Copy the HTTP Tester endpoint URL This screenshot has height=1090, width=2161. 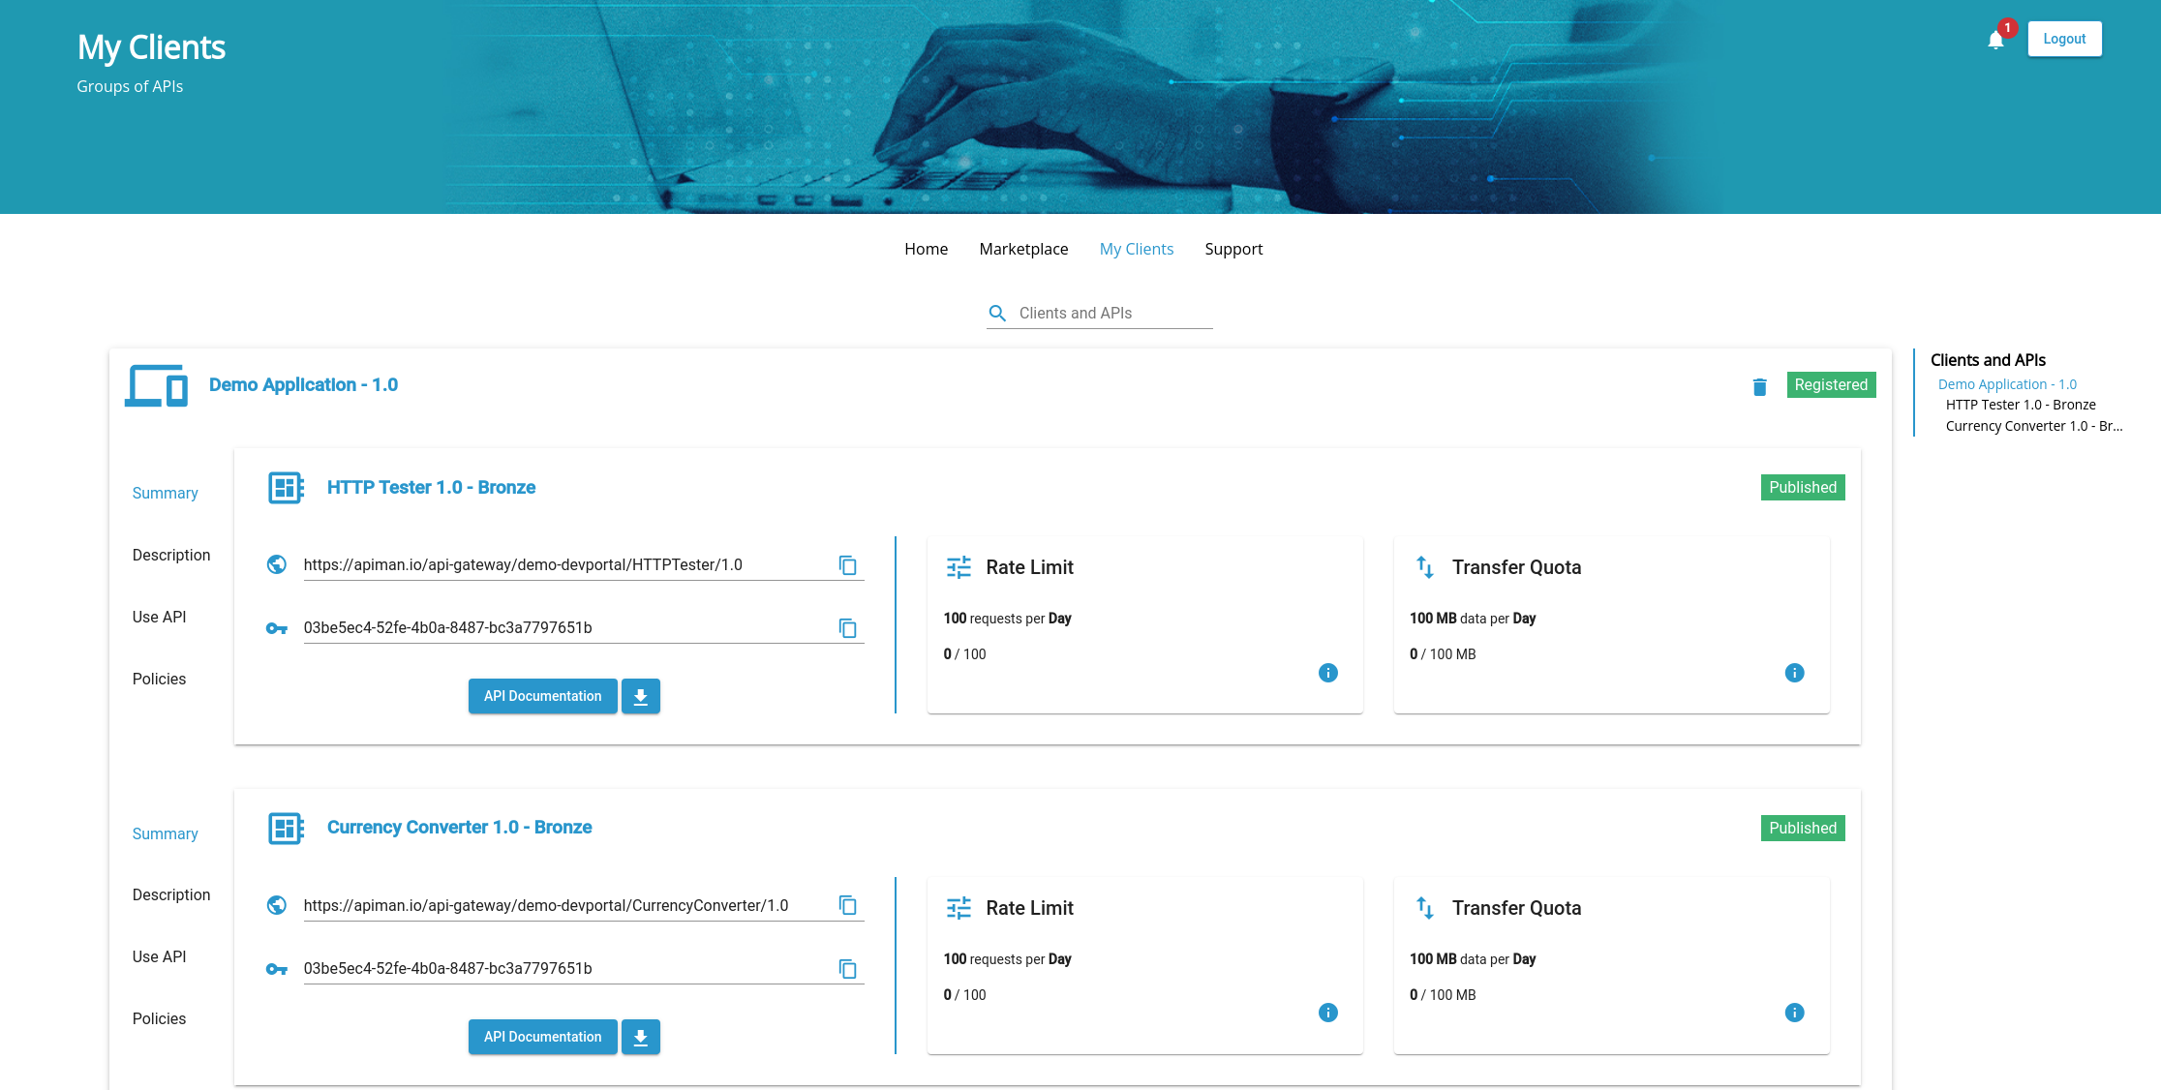tap(847, 565)
